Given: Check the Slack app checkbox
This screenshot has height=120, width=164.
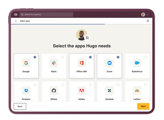Looking at the screenshot, I should tap(63, 57).
